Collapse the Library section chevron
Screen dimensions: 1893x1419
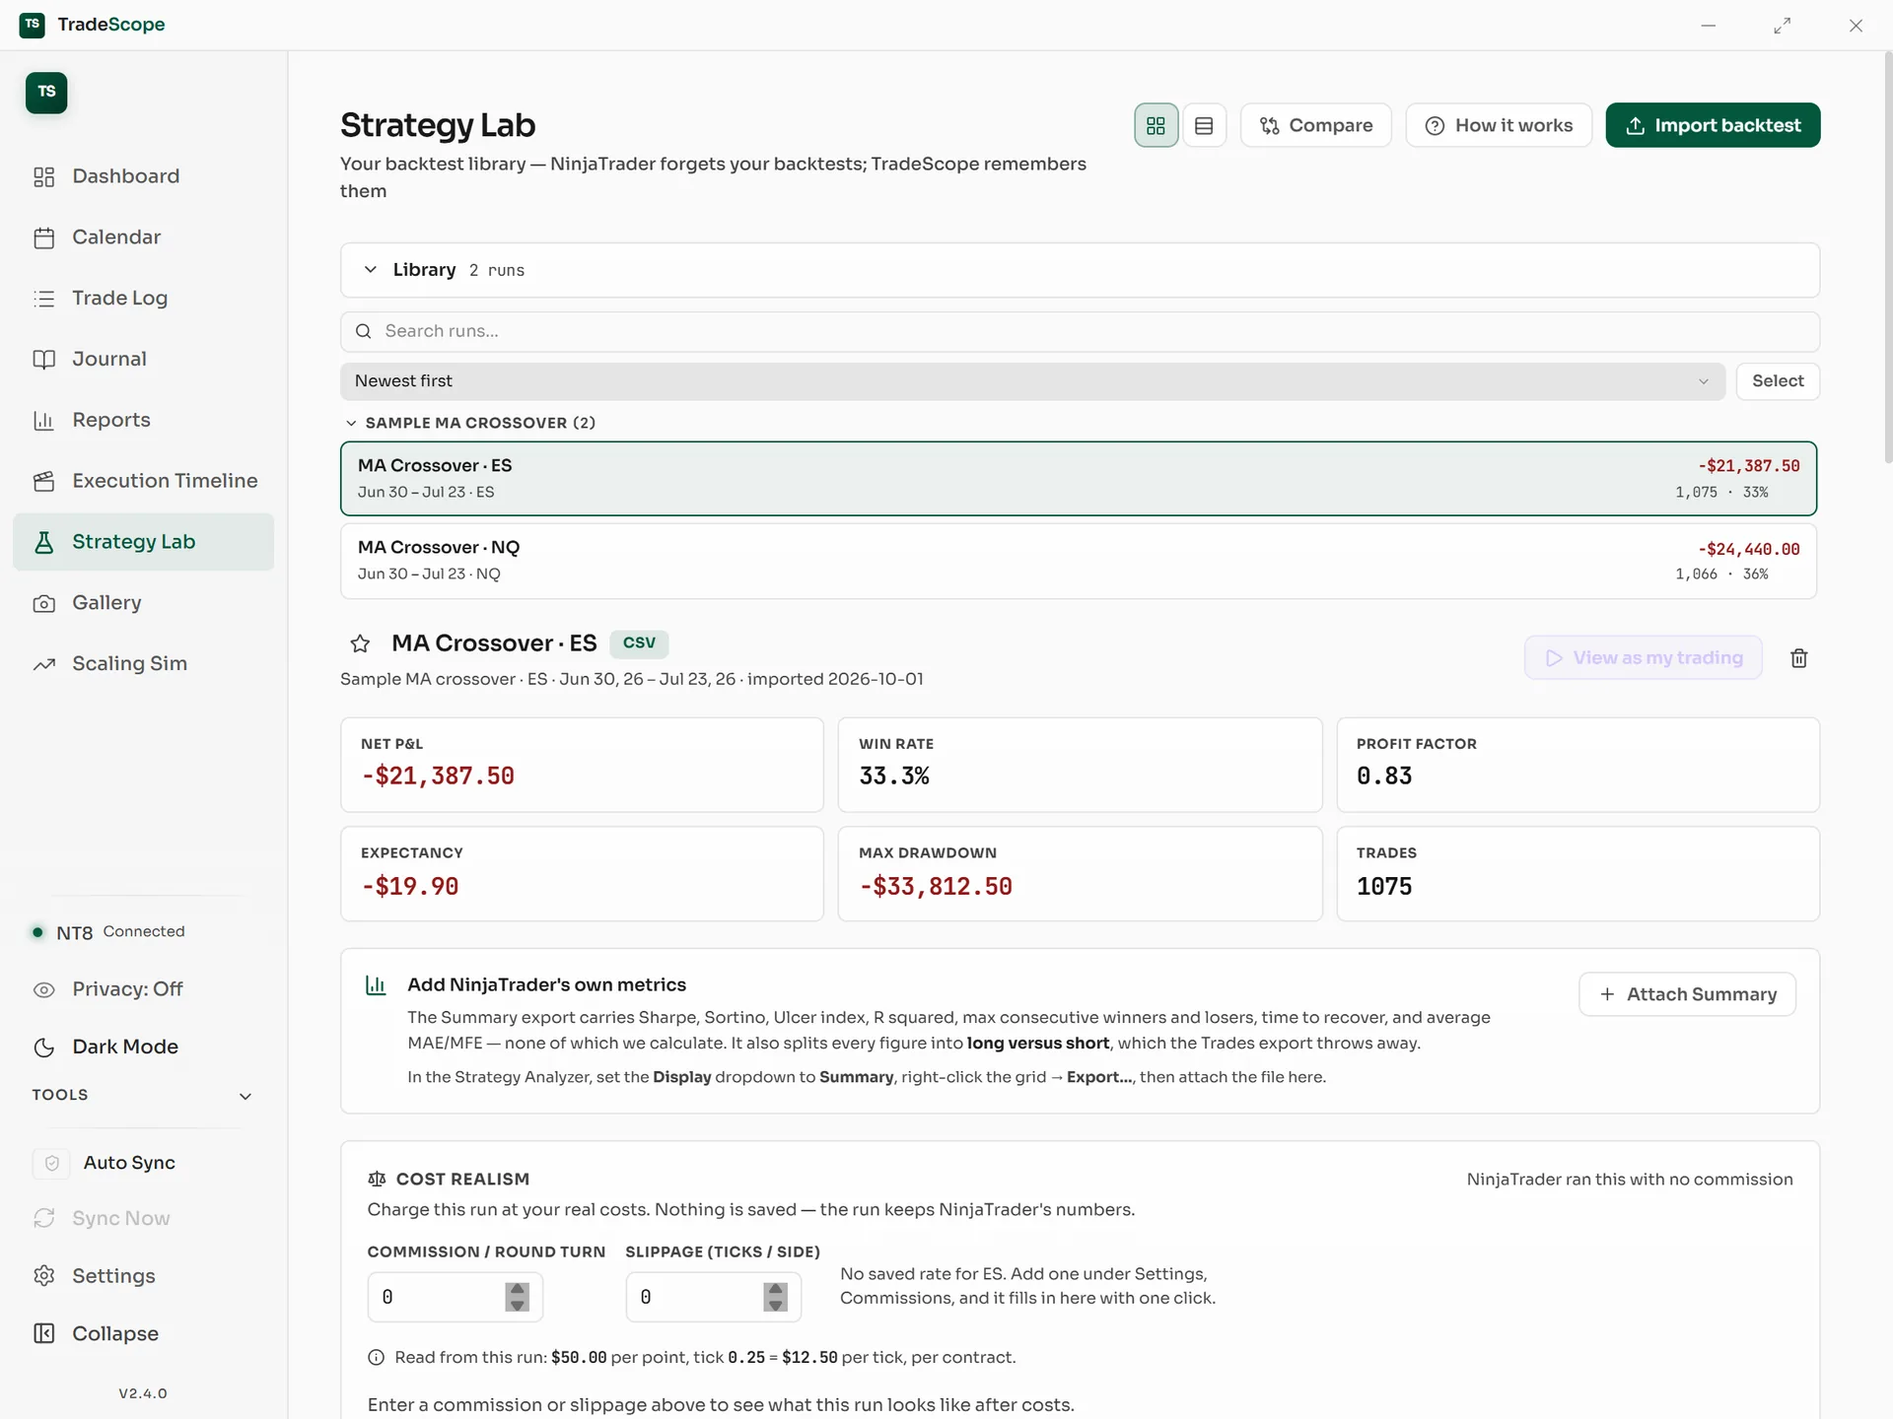(371, 270)
